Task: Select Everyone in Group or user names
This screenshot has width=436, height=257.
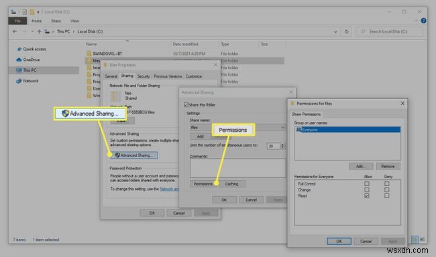Action: pos(347,130)
